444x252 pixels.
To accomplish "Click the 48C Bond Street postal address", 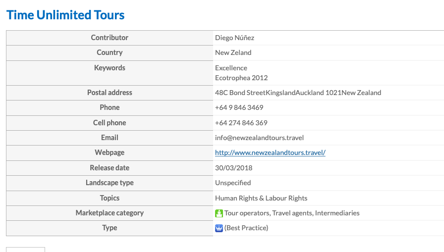I will 298,93.
